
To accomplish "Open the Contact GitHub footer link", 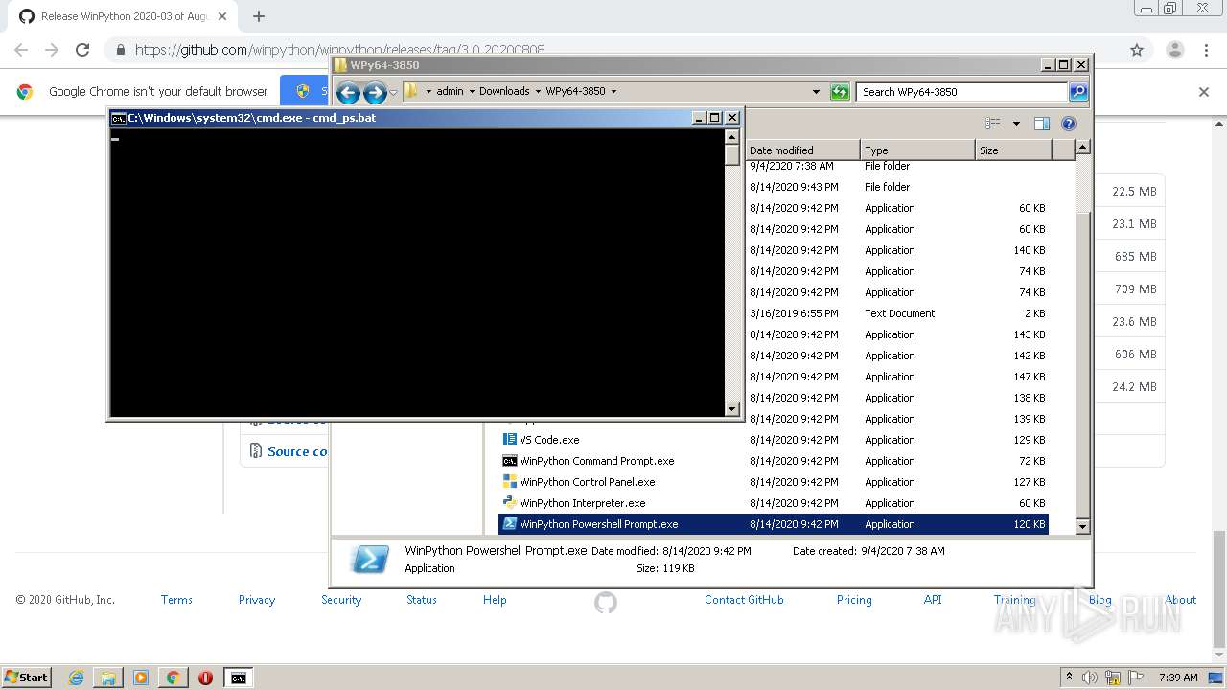I will click(x=744, y=600).
